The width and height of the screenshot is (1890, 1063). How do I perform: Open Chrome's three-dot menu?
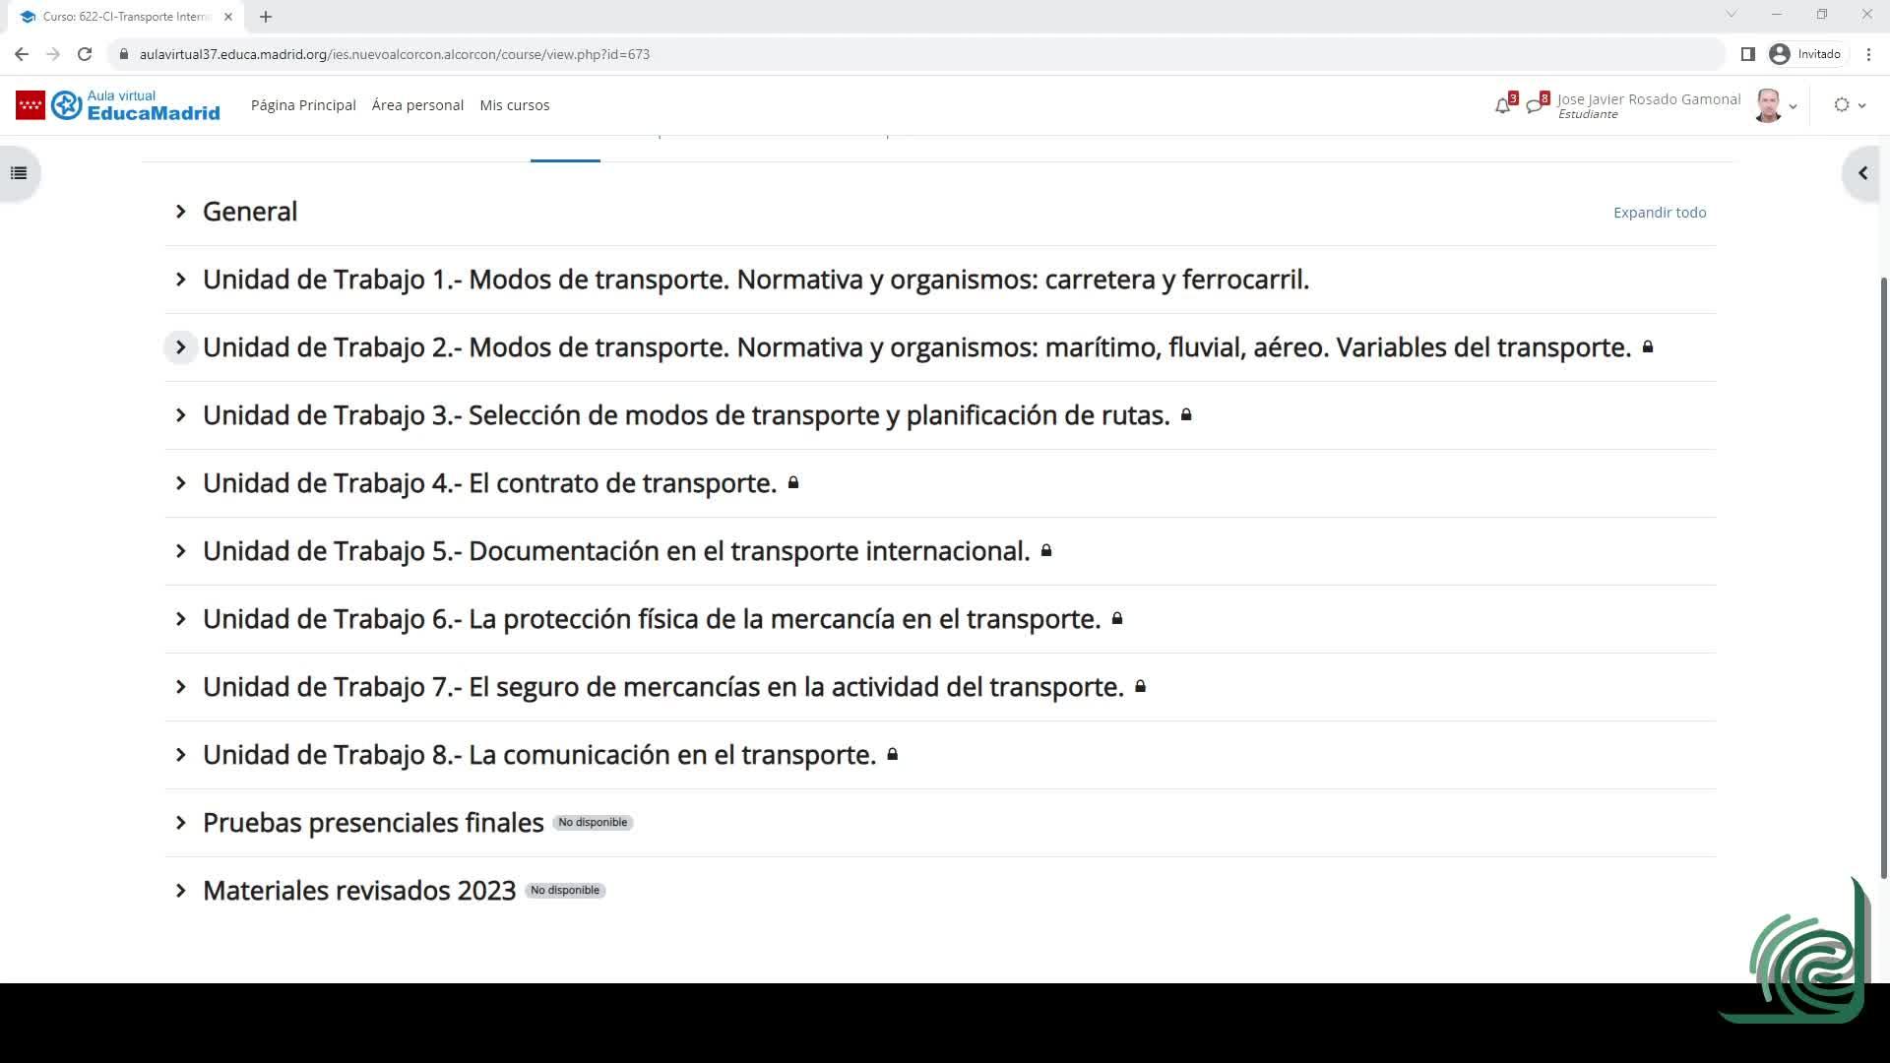pos(1868,54)
